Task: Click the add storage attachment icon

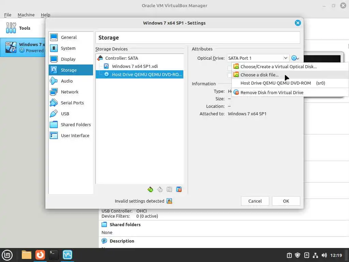Action: point(169,189)
